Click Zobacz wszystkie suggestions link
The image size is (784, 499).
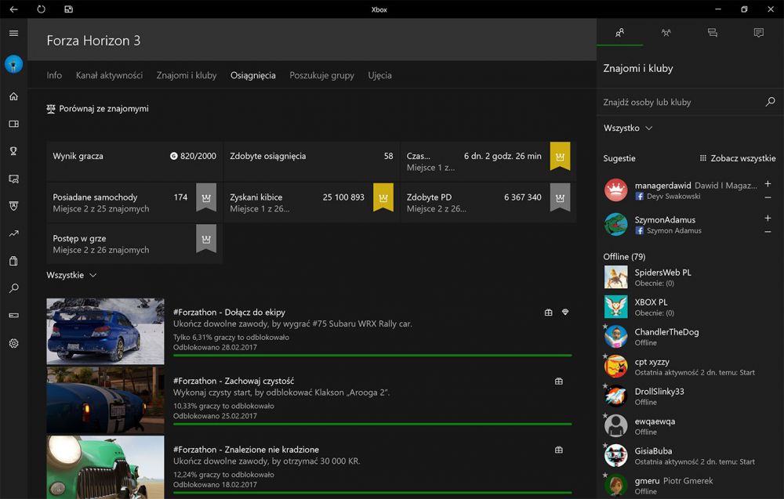[x=738, y=158]
